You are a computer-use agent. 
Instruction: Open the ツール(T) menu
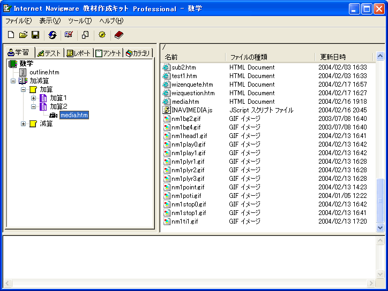click(80, 21)
